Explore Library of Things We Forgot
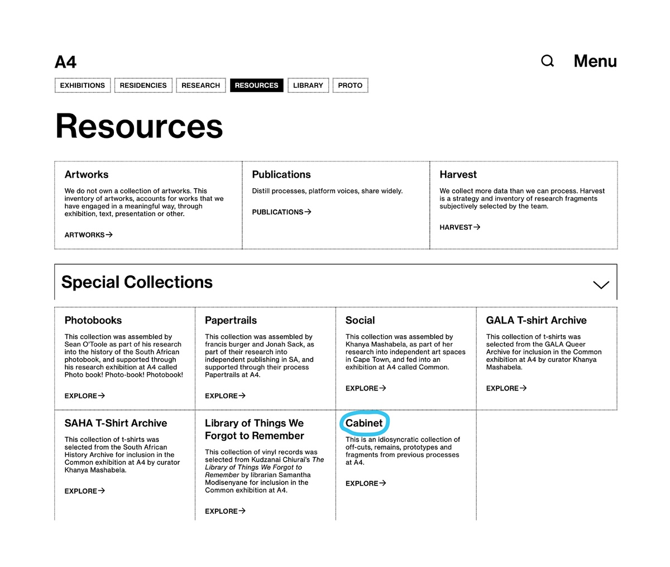Screen dimensions: 670x567 pyautogui.click(x=225, y=511)
